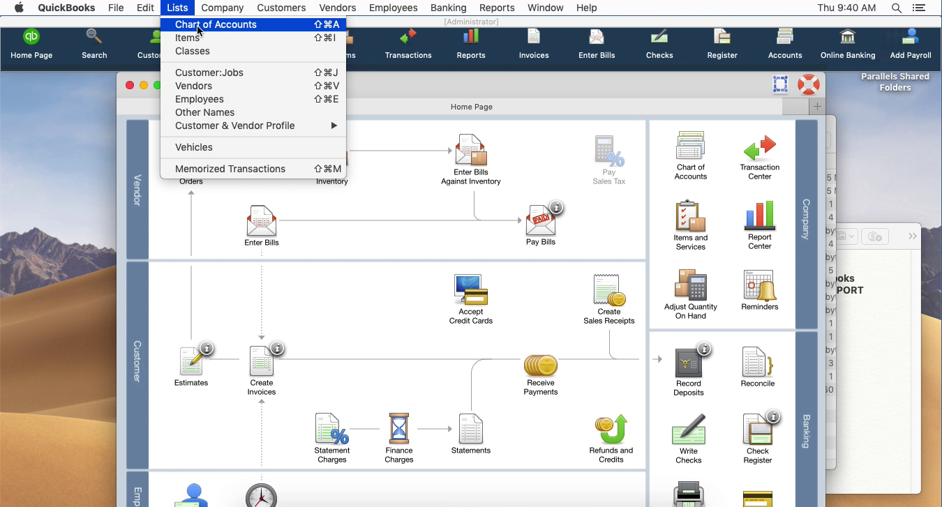Open Enter Bills Against Inventory icon
Screen dimensions: 942x507
[471, 149]
